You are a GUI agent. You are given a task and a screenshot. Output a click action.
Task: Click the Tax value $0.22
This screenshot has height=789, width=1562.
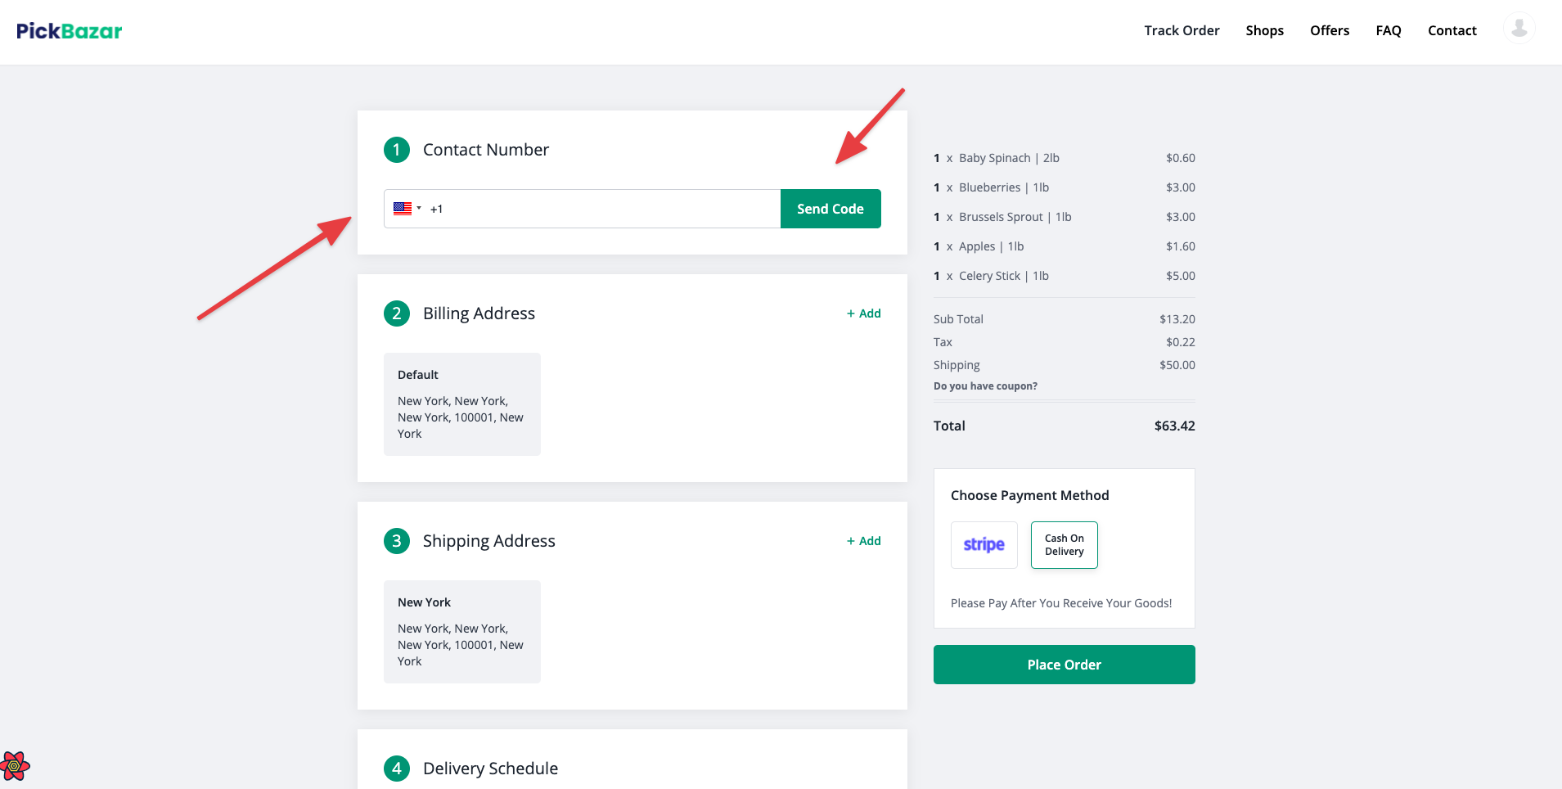[1180, 342]
